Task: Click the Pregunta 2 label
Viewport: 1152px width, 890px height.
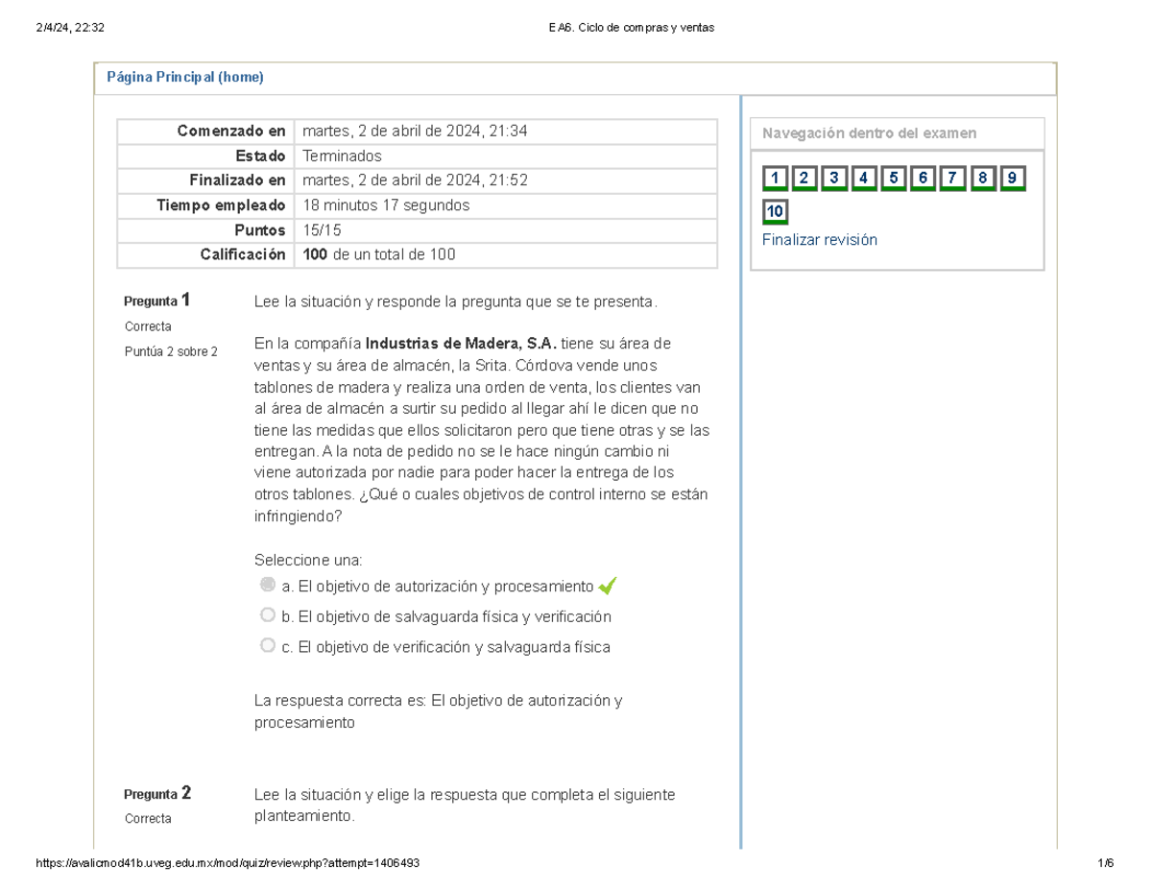Action: pyautogui.click(x=157, y=793)
